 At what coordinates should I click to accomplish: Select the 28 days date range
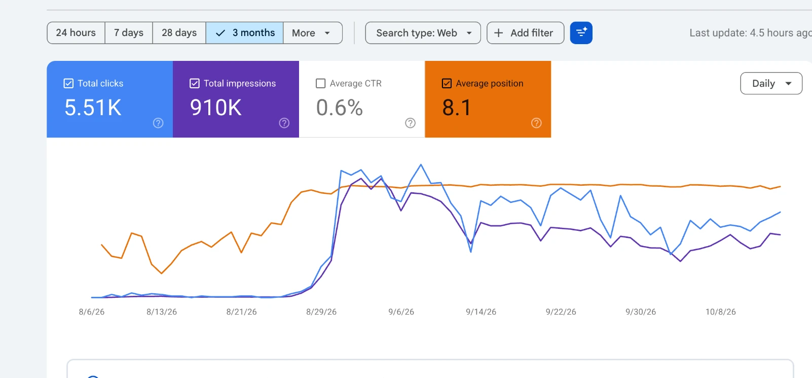click(179, 33)
